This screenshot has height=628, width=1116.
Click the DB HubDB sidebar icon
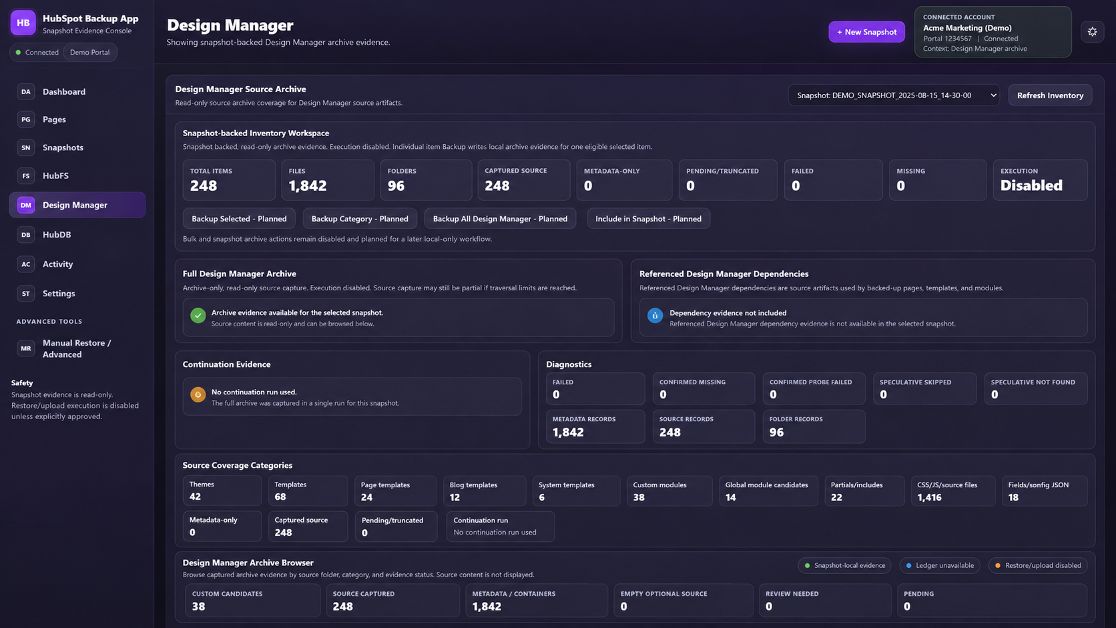[x=25, y=234]
